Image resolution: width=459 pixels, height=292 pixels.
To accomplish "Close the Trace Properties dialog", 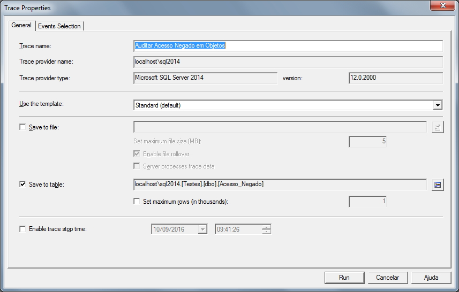I will coord(442,5).
